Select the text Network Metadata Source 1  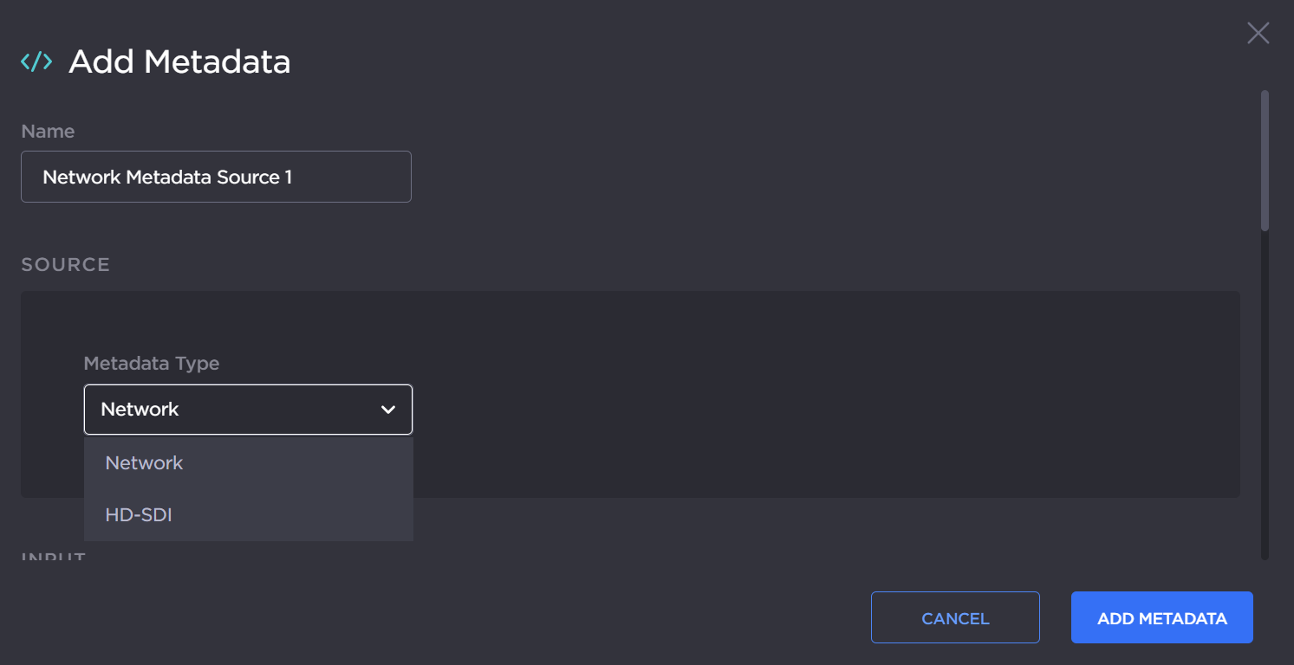pos(166,177)
